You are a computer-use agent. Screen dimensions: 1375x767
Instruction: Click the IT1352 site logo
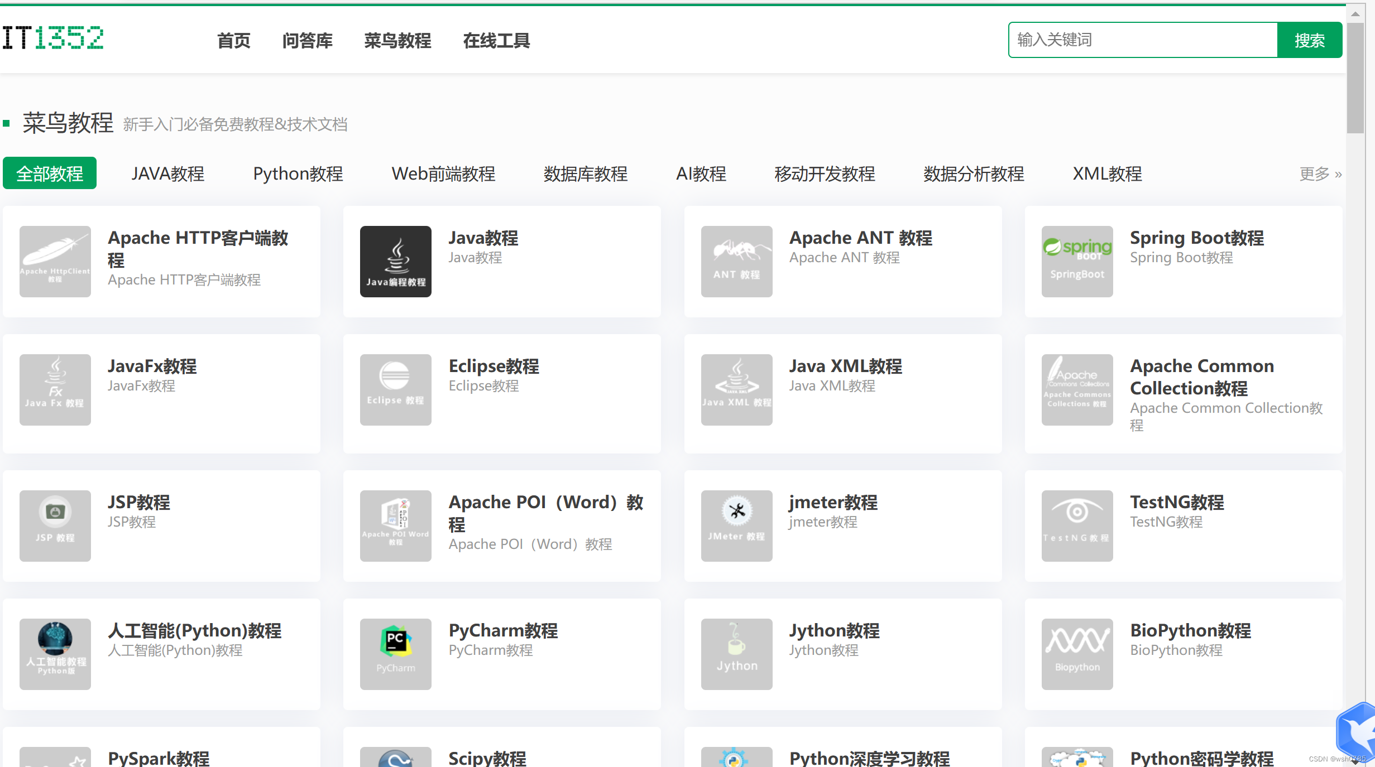(x=53, y=38)
